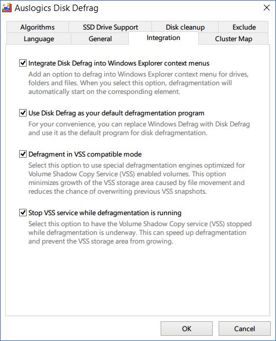Close the Disk Defrag settings dialog
Screen dimensions: 276x341
(x=267, y=8)
